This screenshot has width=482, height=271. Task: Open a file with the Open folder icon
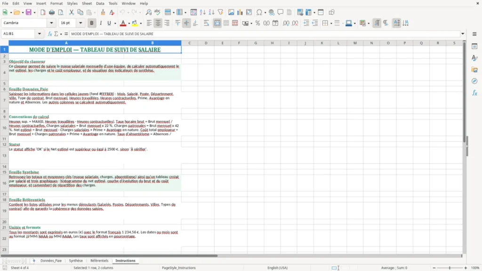16,12
